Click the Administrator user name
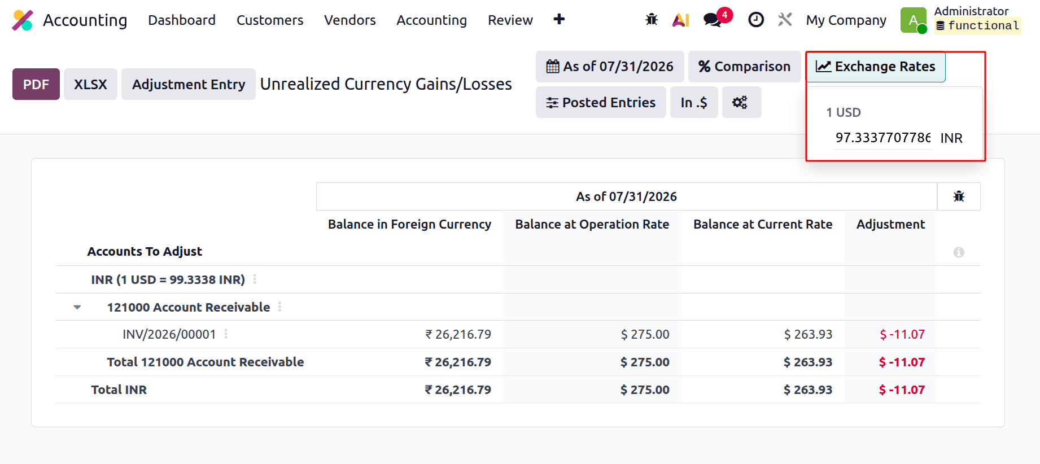 pos(971,11)
